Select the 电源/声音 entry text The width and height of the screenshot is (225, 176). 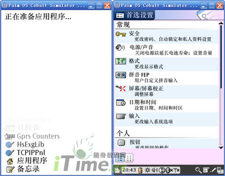tap(141, 47)
